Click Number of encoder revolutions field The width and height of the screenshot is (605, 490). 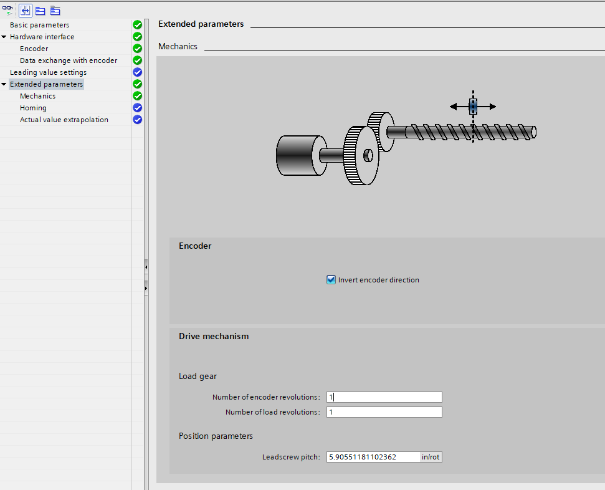[x=384, y=397]
